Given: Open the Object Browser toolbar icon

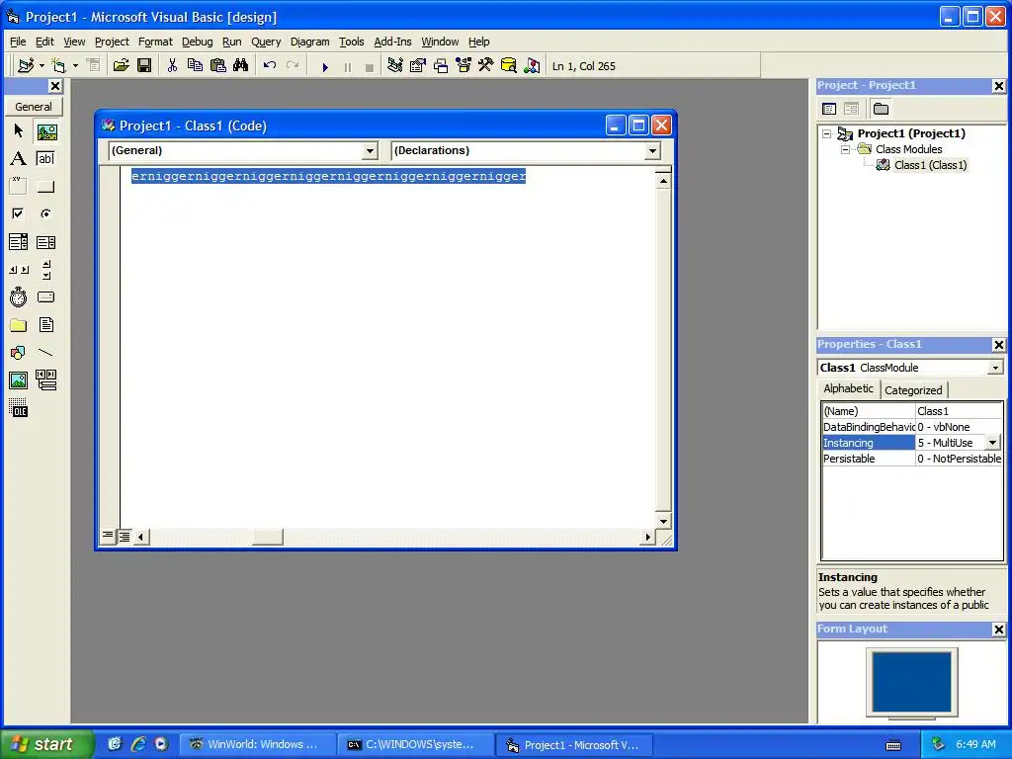Looking at the screenshot, I should [x=464, y=65].
